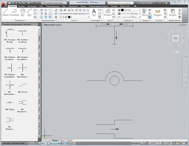Switch to the Лист1 layout tab
Screen dimensions: 189x146
pos(63,140)
